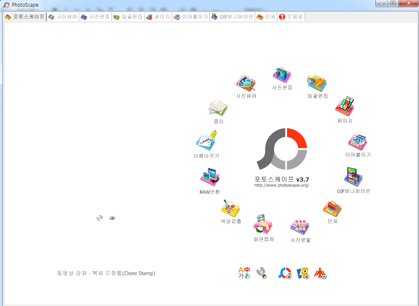Switch to the 사진뷰어 tab
This screenshot has width=419, height=306.
tap(62, 17)
